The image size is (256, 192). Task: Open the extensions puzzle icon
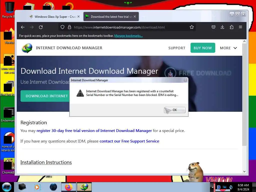(231, 27)
